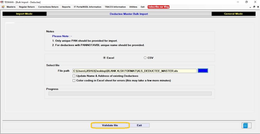Click the blue browse file button
This screenshot has height=134, width=260.
point(203,71)
